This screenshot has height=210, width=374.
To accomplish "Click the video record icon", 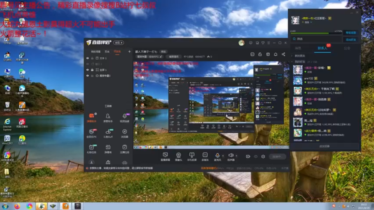I will point(248,156).
